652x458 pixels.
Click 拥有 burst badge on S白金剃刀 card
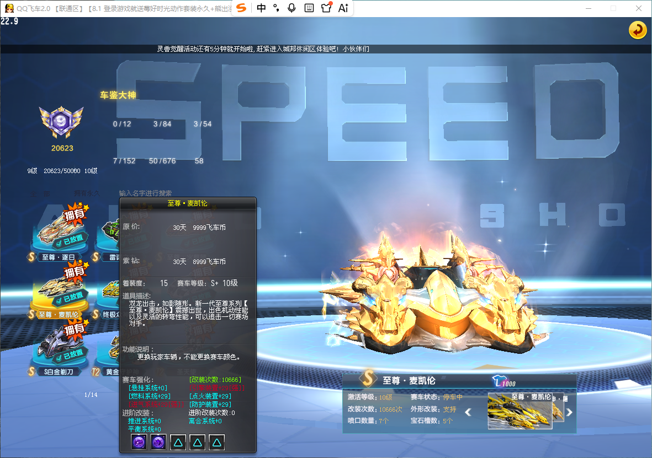(75, 329)
